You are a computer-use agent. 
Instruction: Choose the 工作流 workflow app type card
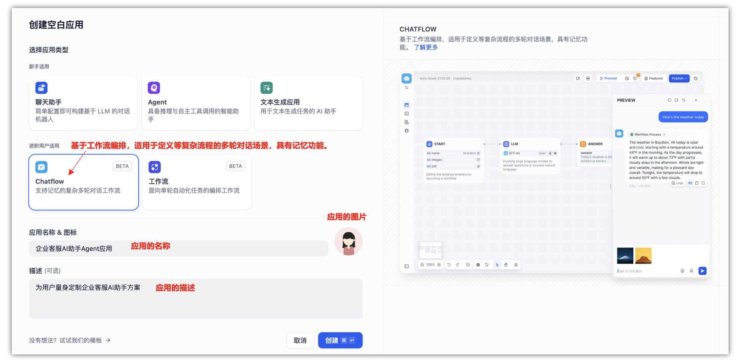click(197, 182)
